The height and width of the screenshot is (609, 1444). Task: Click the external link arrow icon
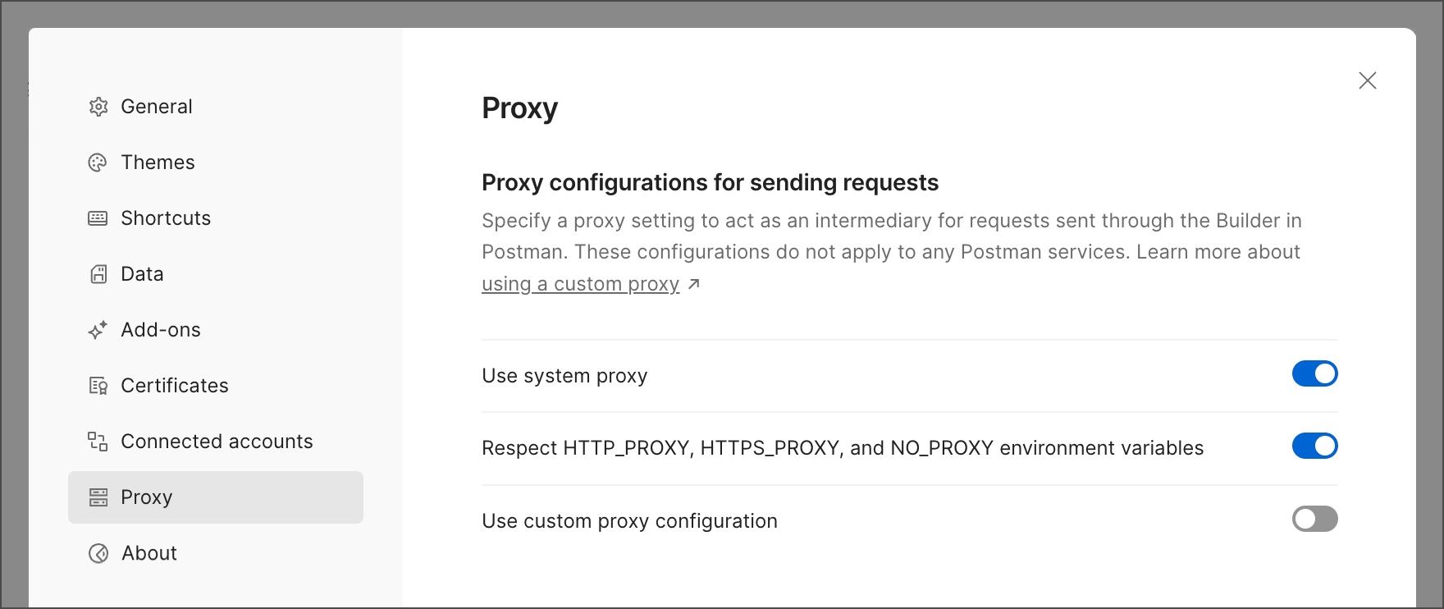coord(694,284)
